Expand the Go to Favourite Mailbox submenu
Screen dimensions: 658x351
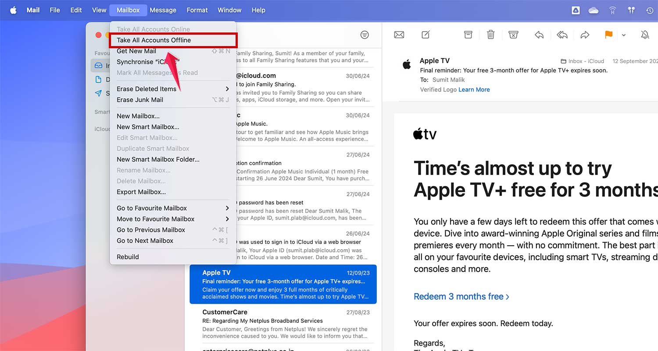tap(152, 208)
